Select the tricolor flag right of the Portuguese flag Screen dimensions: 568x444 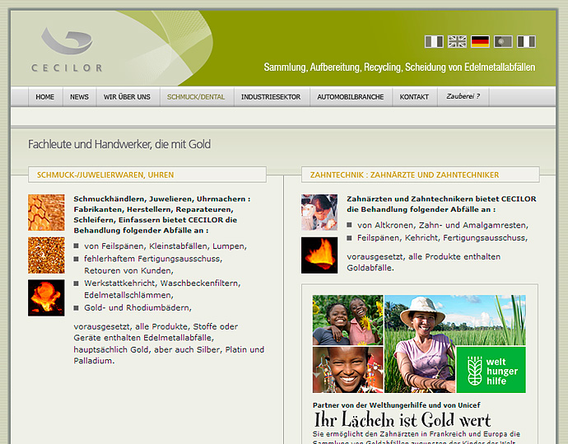point(526,41)
